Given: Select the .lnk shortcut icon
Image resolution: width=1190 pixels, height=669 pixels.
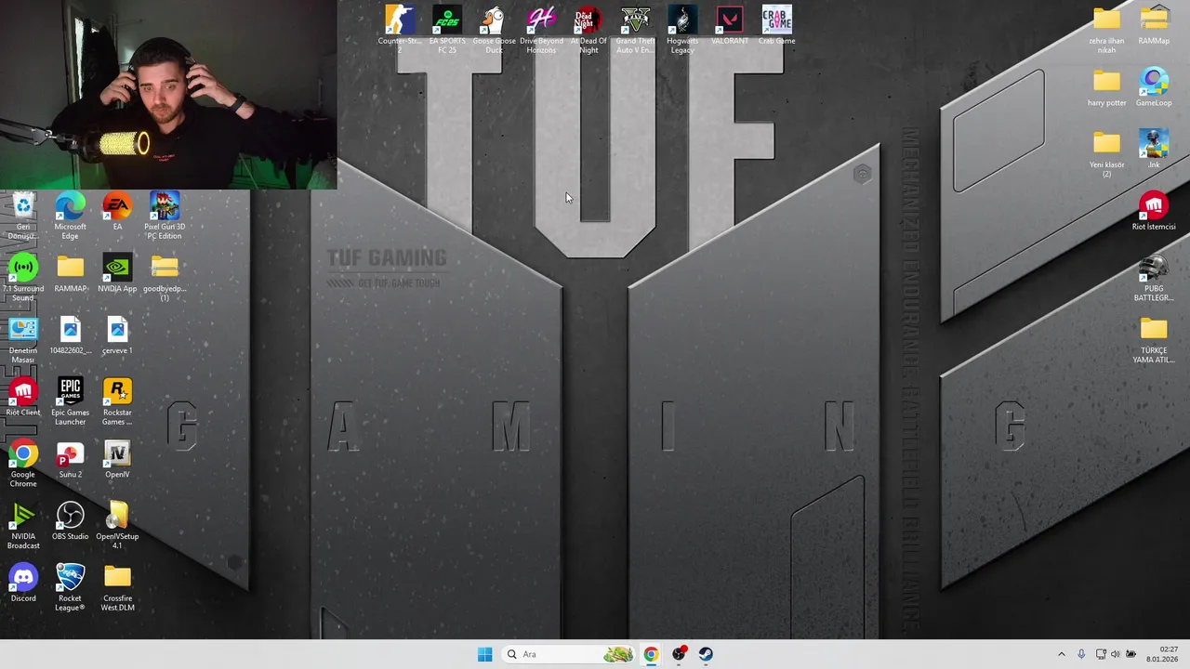Looking at the screenshot, I should point(1154,143).
